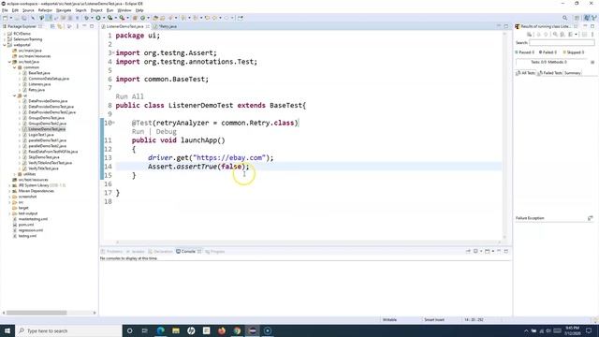
Task: Click the TestNG Search input field
Action: (x=562, y=43)
